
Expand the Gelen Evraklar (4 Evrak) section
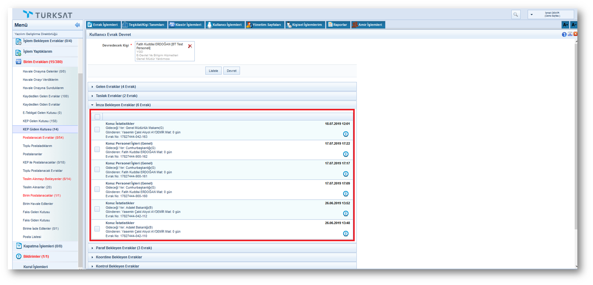pyautogui.click(x=115, y=87)
